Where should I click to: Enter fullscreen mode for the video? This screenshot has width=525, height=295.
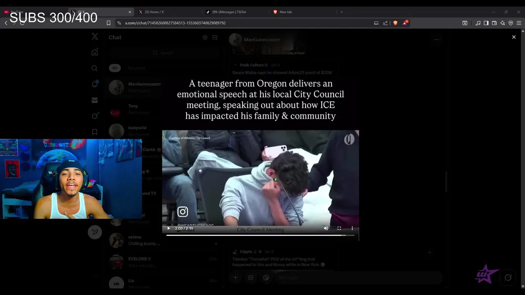(339, 228)
